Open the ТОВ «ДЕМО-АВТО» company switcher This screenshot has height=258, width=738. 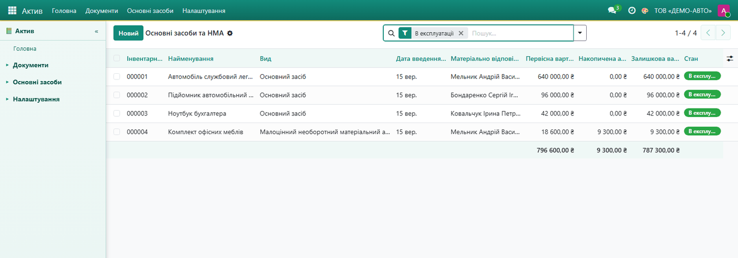683,11
